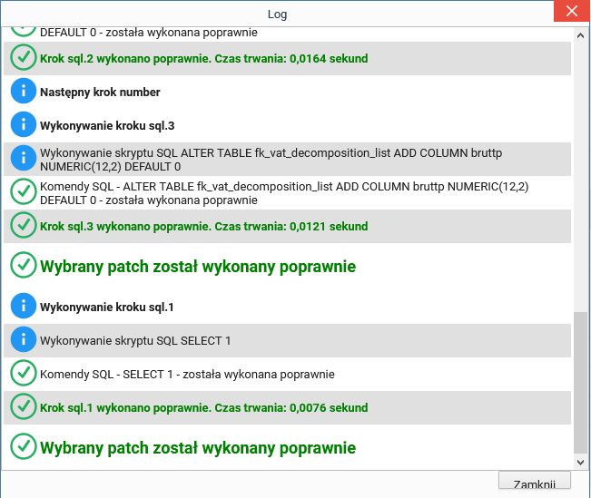
Task: Select the 'Wybrany patch został wykonany poprawnie' text above 'Wykonywanie kroku sql.1'
Action: pyautogui.click(x=198, y=267)
